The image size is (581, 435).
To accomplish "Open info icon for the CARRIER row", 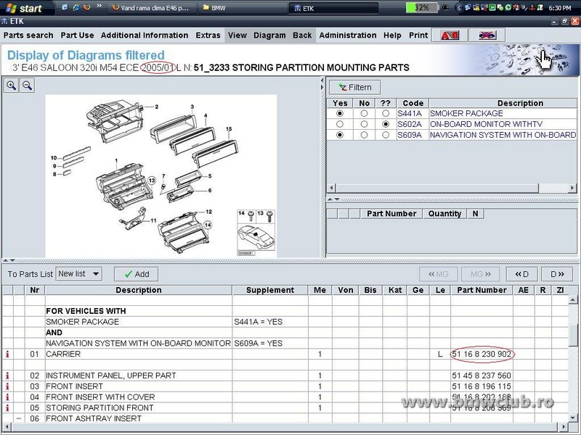I will [7, 354].
